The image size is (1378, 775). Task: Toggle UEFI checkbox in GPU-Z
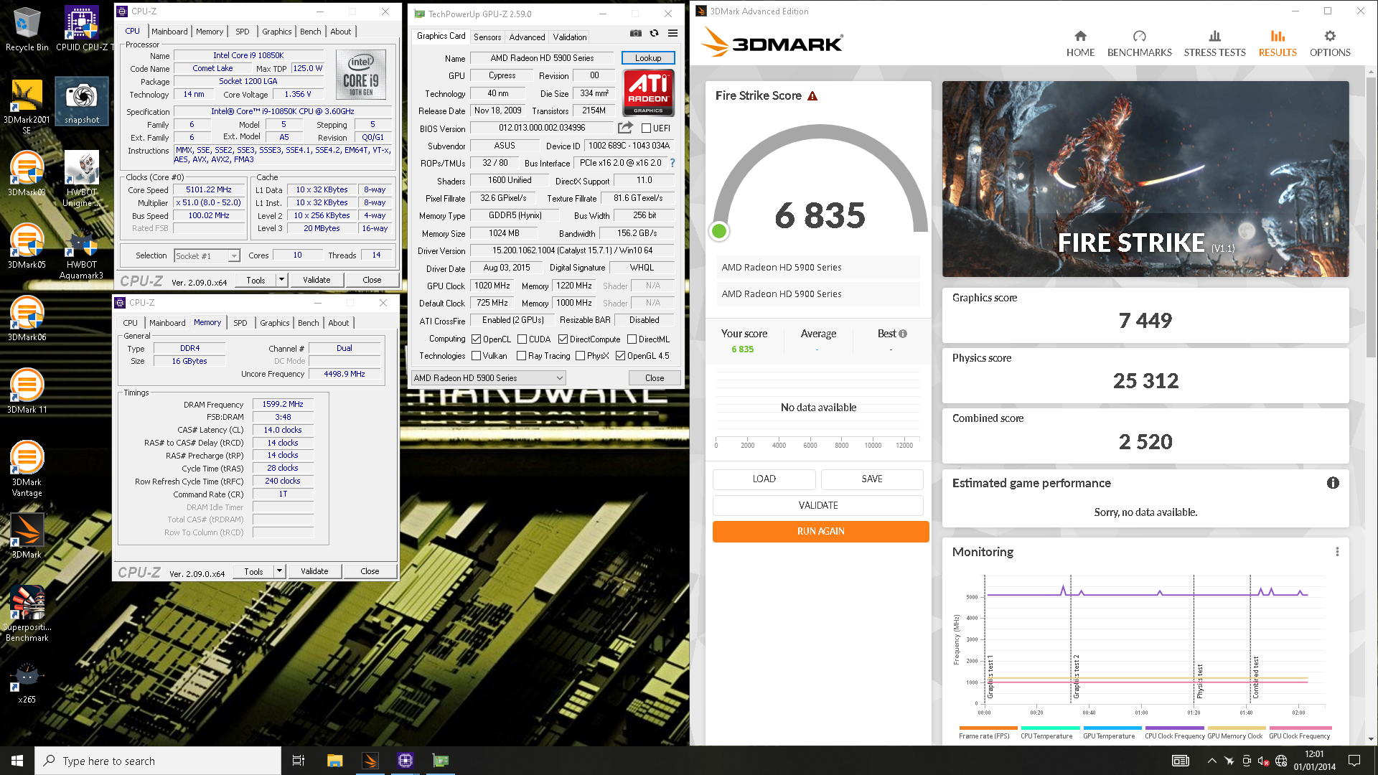[x=646, y=128]
